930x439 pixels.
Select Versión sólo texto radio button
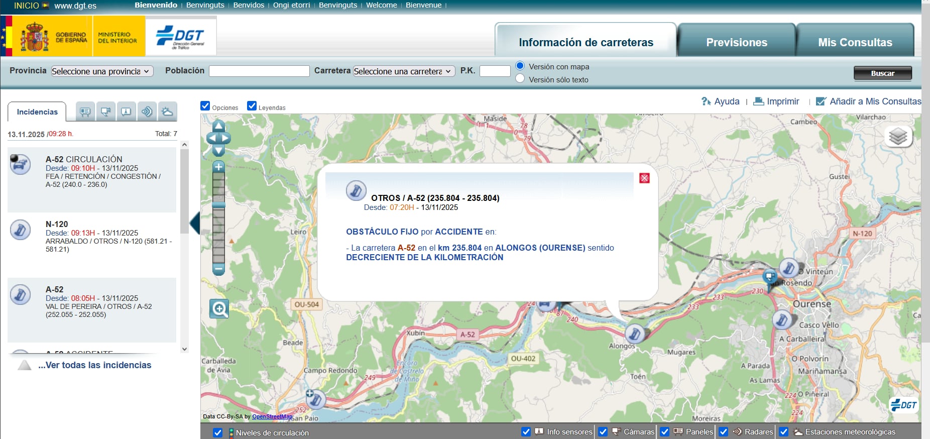pos(520,78)
